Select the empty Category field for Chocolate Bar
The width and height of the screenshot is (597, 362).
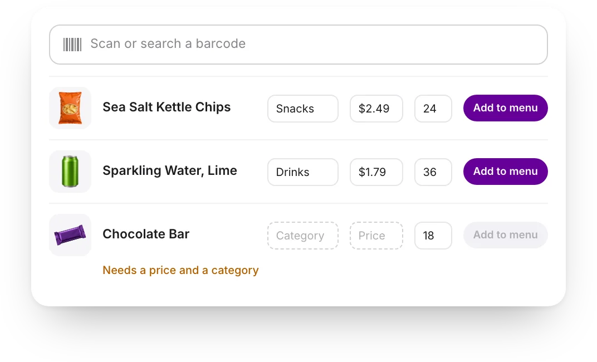[x=303, y=236]
